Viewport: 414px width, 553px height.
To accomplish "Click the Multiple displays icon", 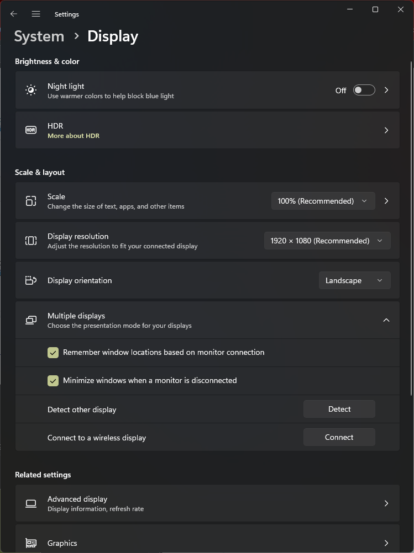I will point(31,320).
